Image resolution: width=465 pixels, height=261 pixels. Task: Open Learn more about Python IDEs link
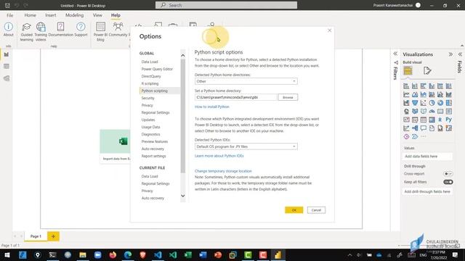tap(219, 156)
